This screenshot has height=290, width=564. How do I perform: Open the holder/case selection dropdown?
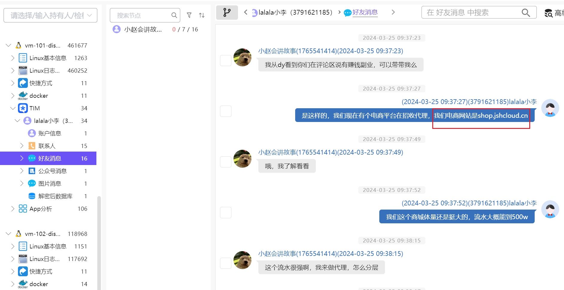pyautogui.click(x=50, y=15)
